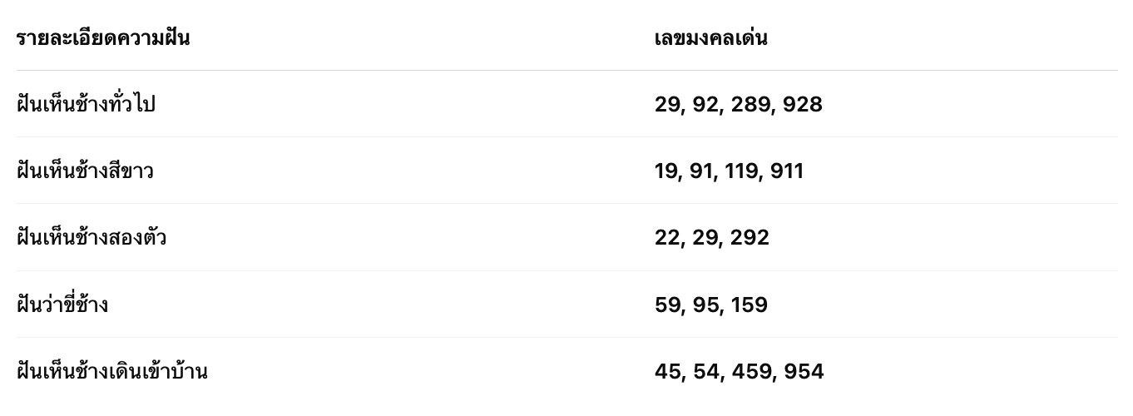The image size is (1133, 416).
Task: Select the number 22 for two elephants
Action: point(667,238)
